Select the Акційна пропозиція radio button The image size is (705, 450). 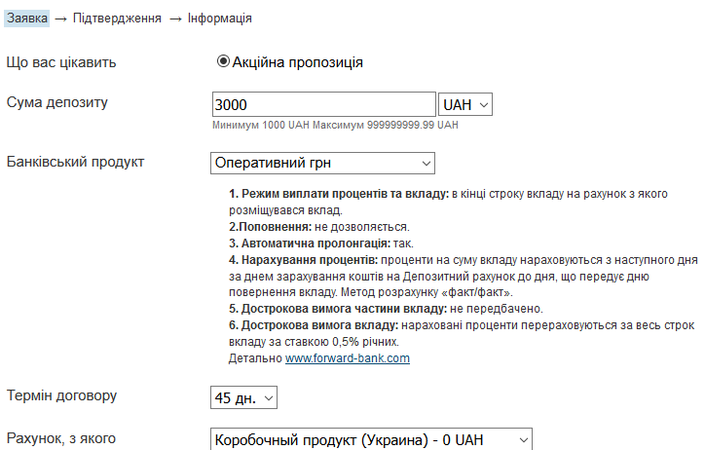(223, 61)
